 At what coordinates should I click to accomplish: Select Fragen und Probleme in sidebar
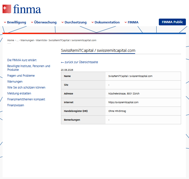click(21, 76)
